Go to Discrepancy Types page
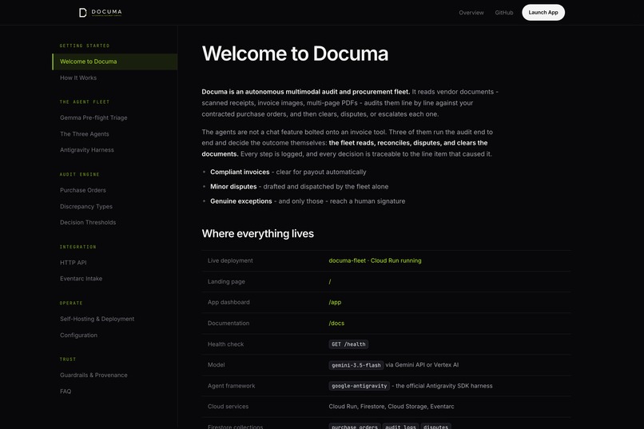This screenshot has width=644, height=429. [x=85, y=206]
